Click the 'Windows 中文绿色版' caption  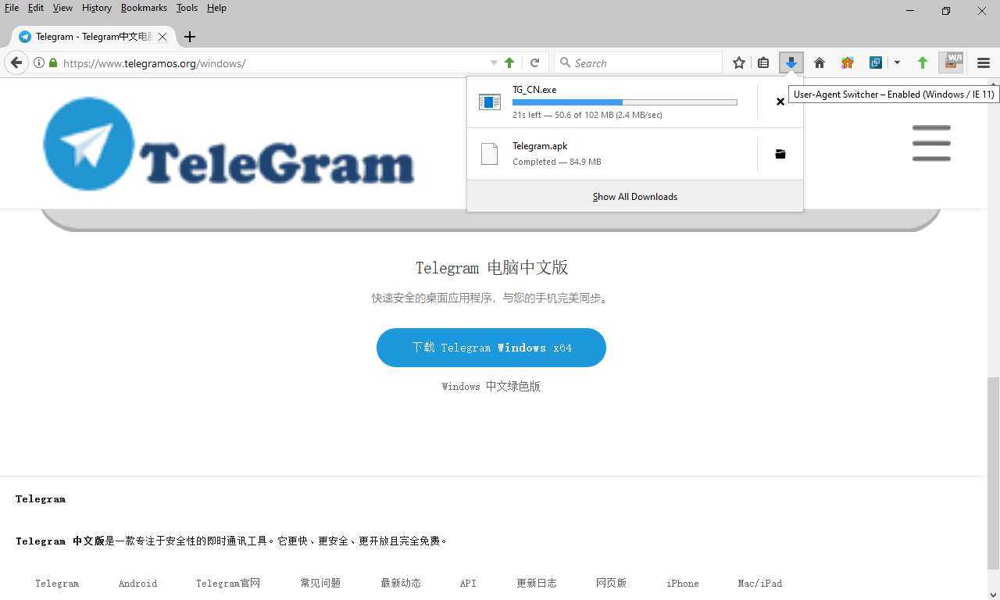[x=491, y=387]
